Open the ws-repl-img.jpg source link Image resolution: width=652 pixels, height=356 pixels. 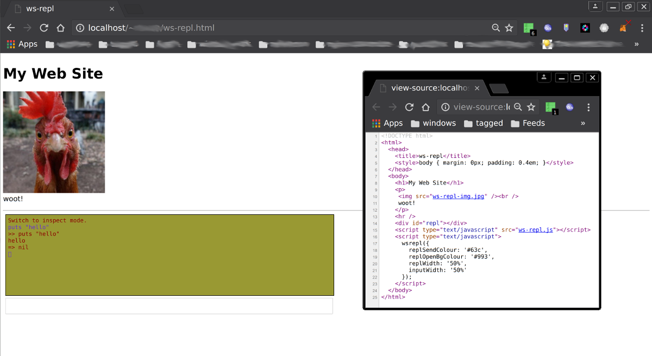[458, 196]
